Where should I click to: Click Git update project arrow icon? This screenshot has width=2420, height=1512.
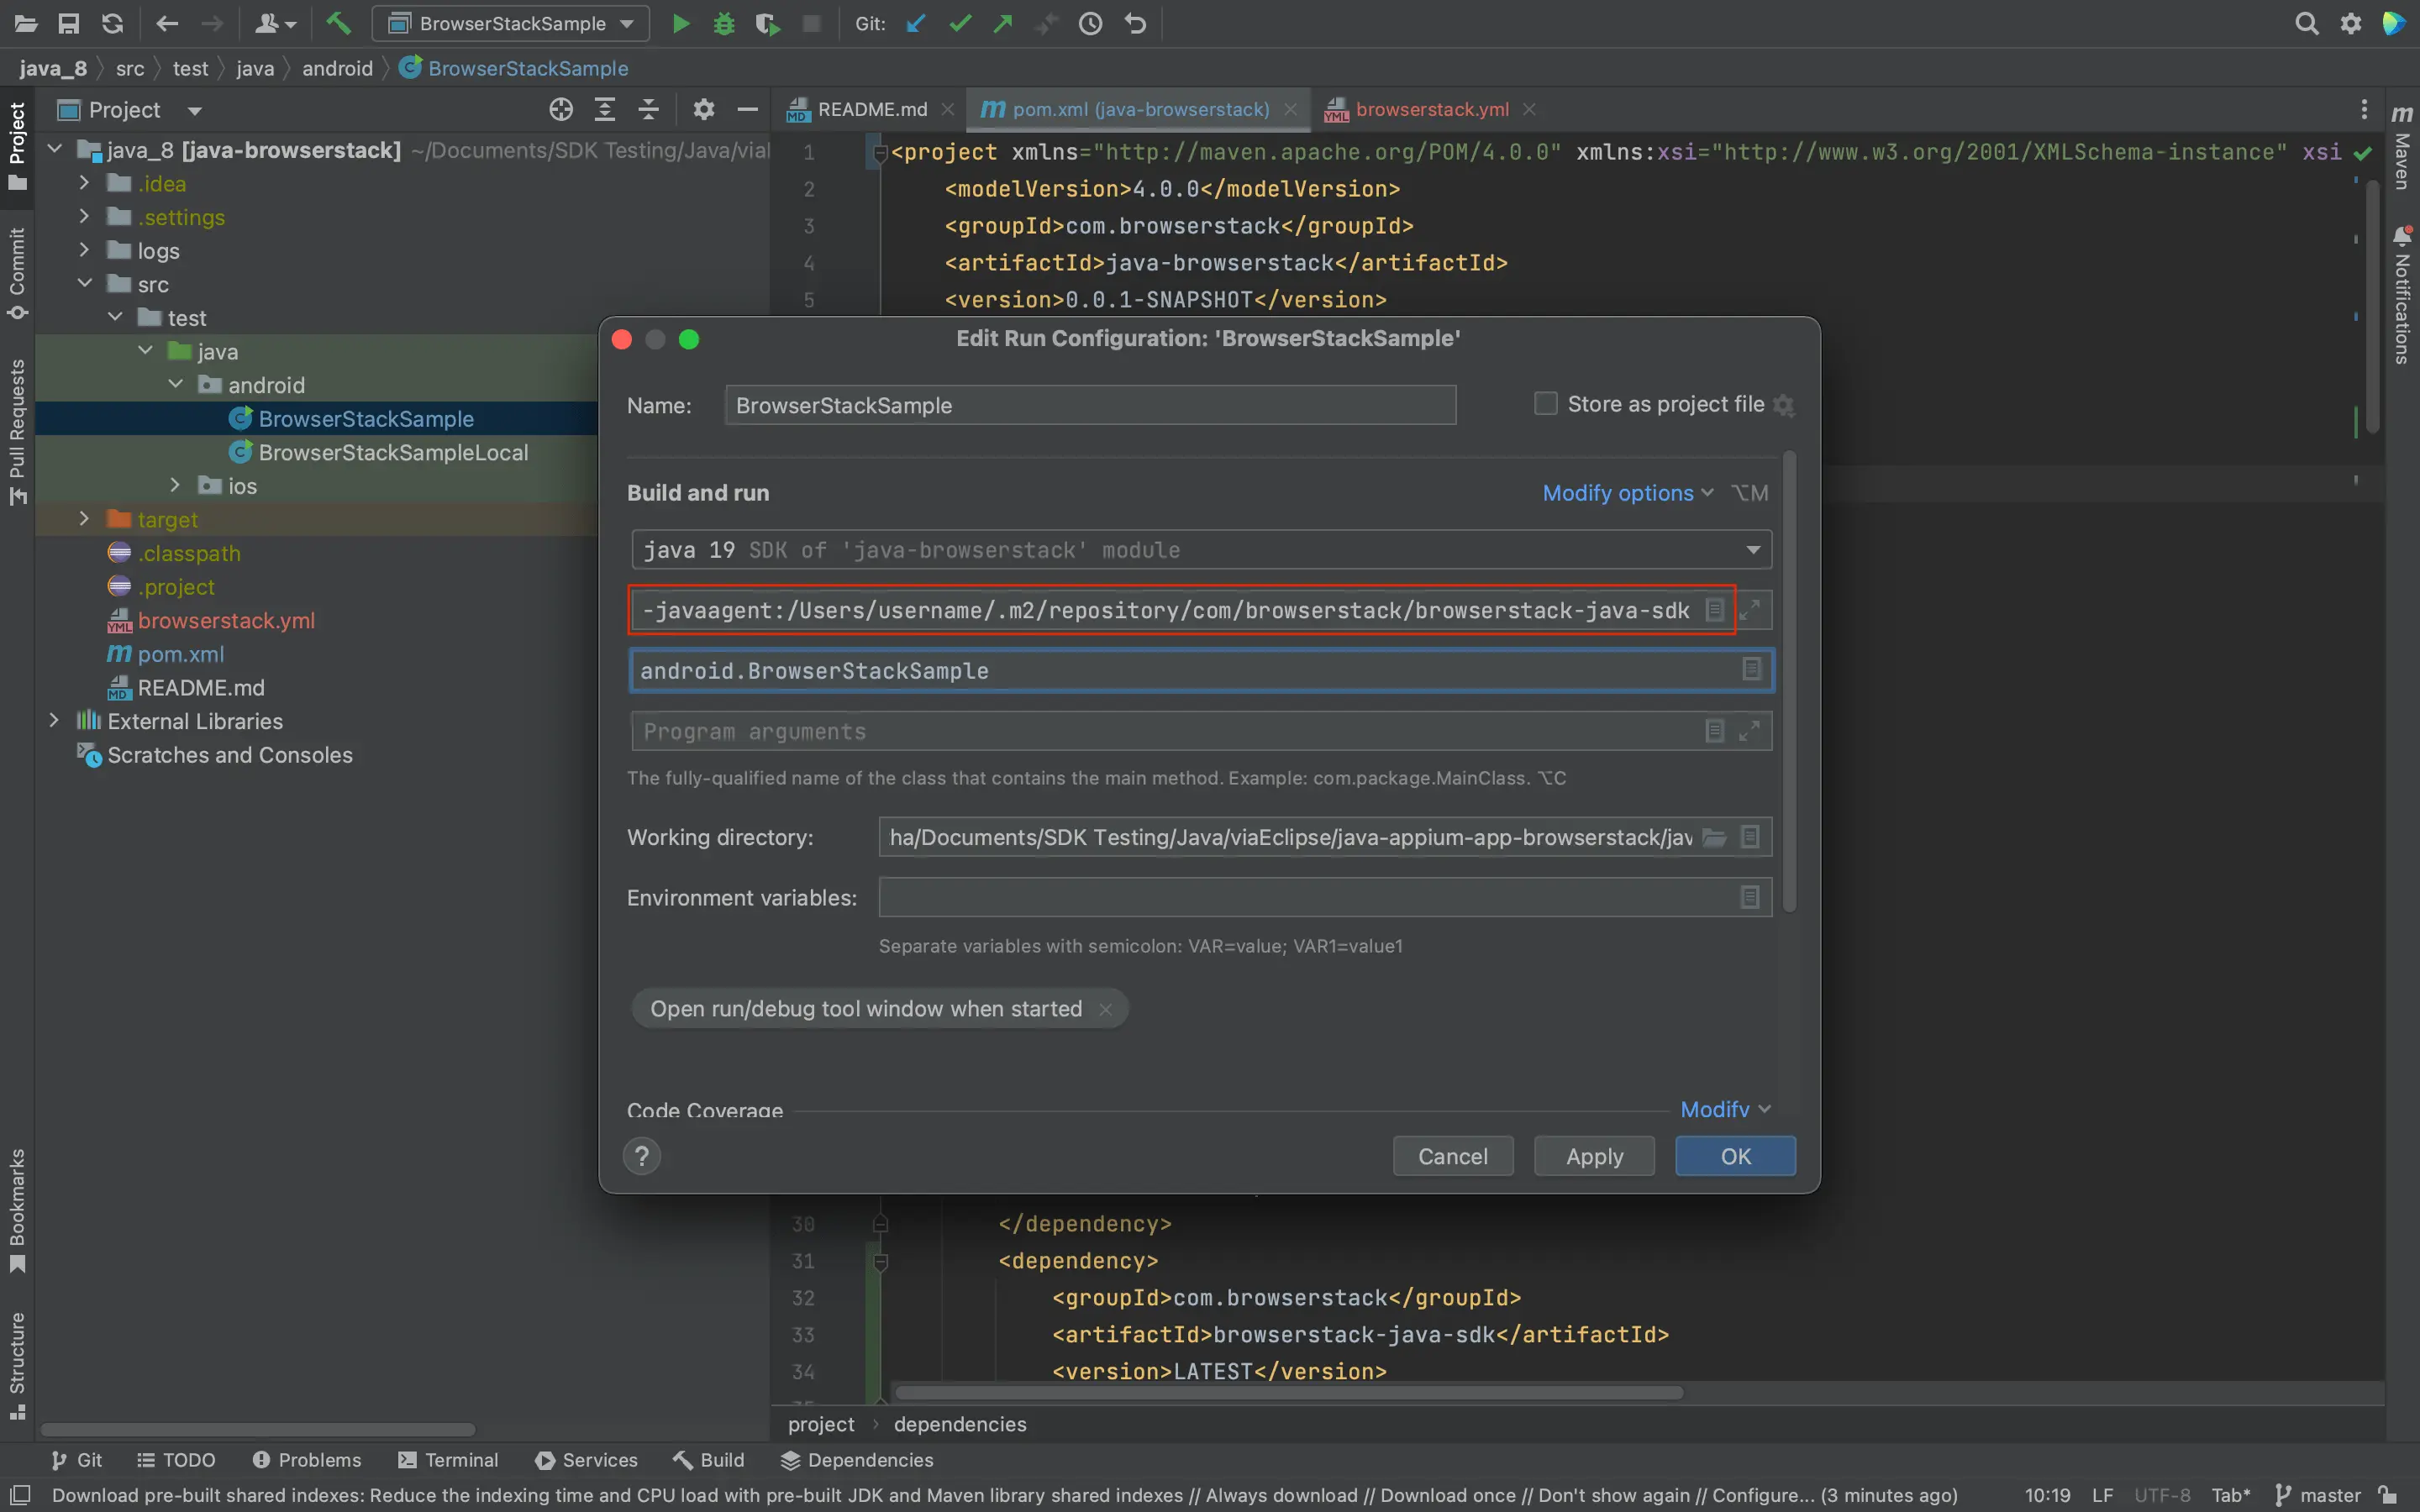[915, 23]
